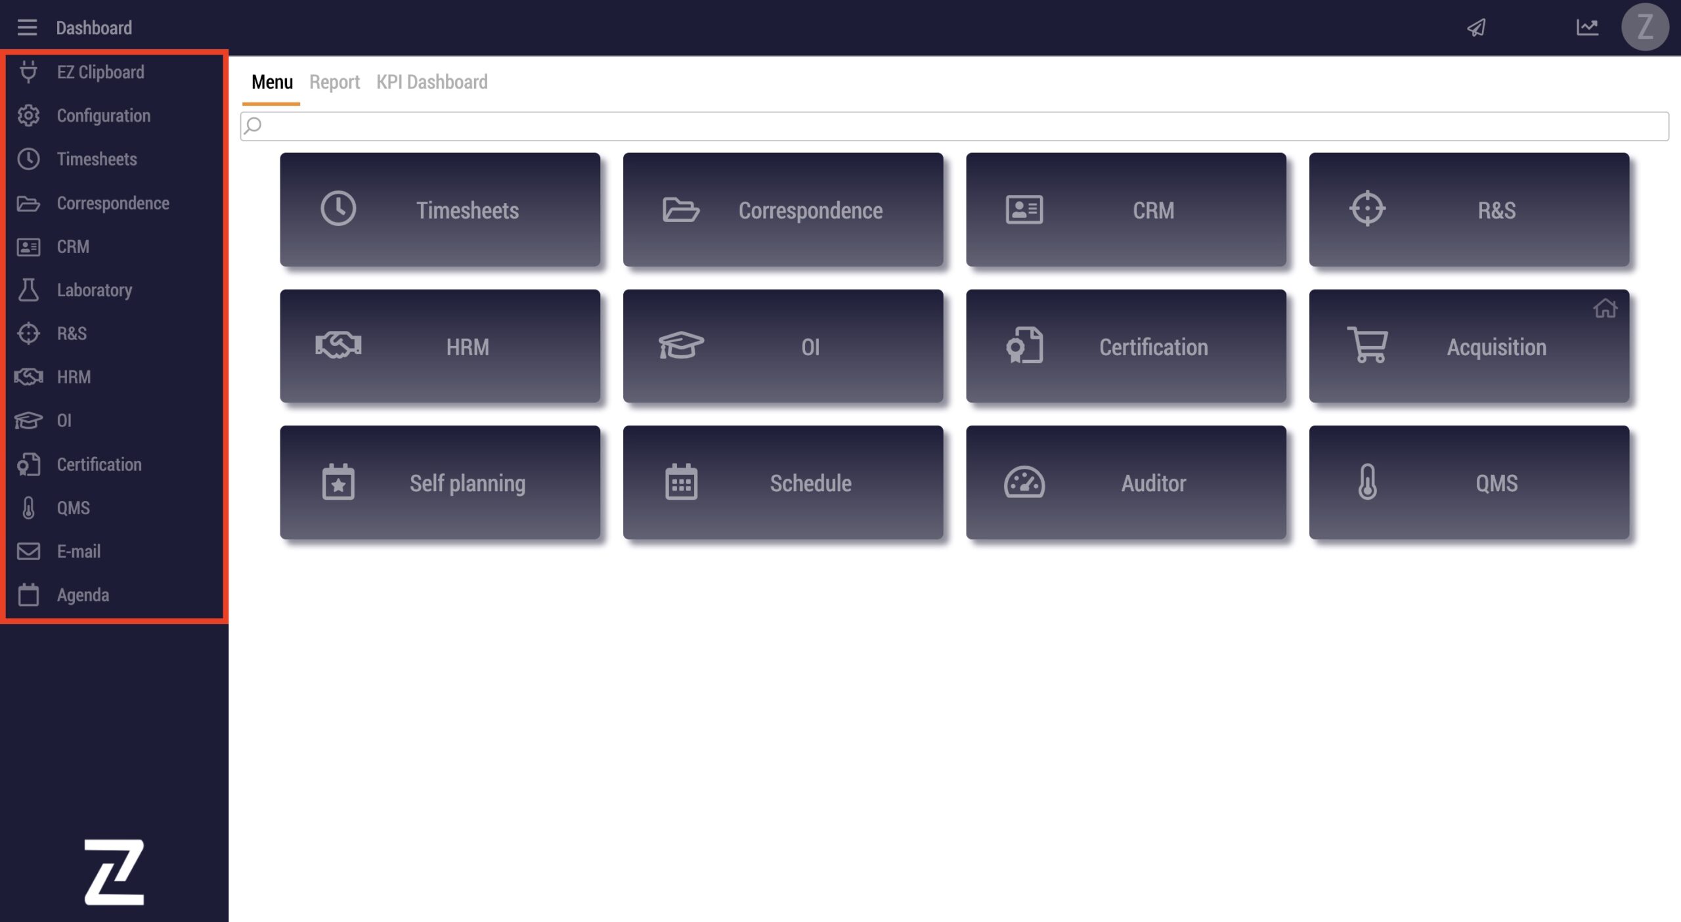Select the Menu tab
1681x922 pixels.
tap(272, 82)
